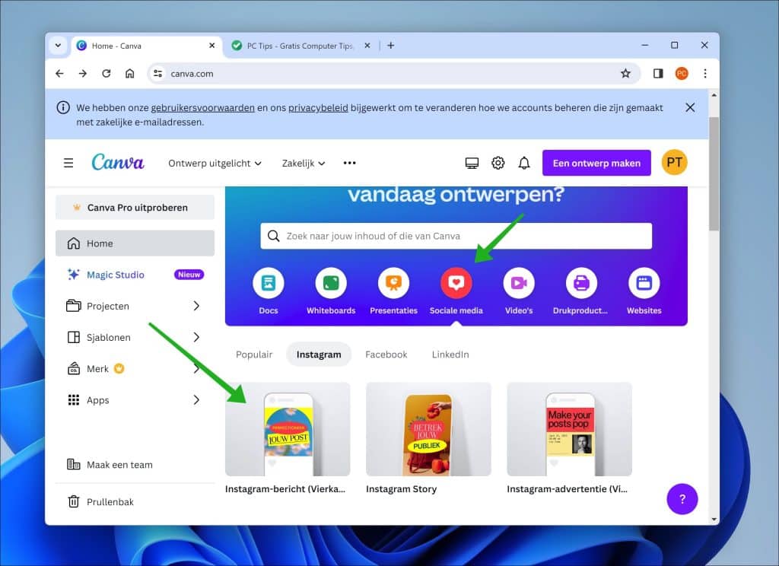Open the browser home page button
The height and width of the screenshot is (566, 779).
[x=129, y=74]
